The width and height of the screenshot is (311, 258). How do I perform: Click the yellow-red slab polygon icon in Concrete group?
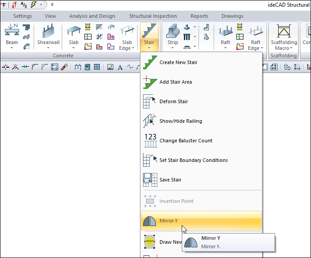[88, 46]
